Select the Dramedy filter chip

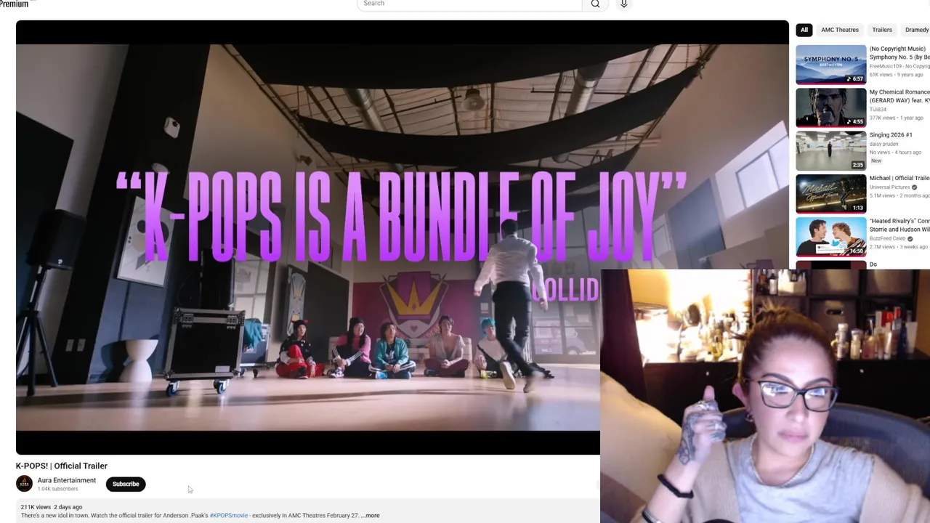(x=915, y=30)
